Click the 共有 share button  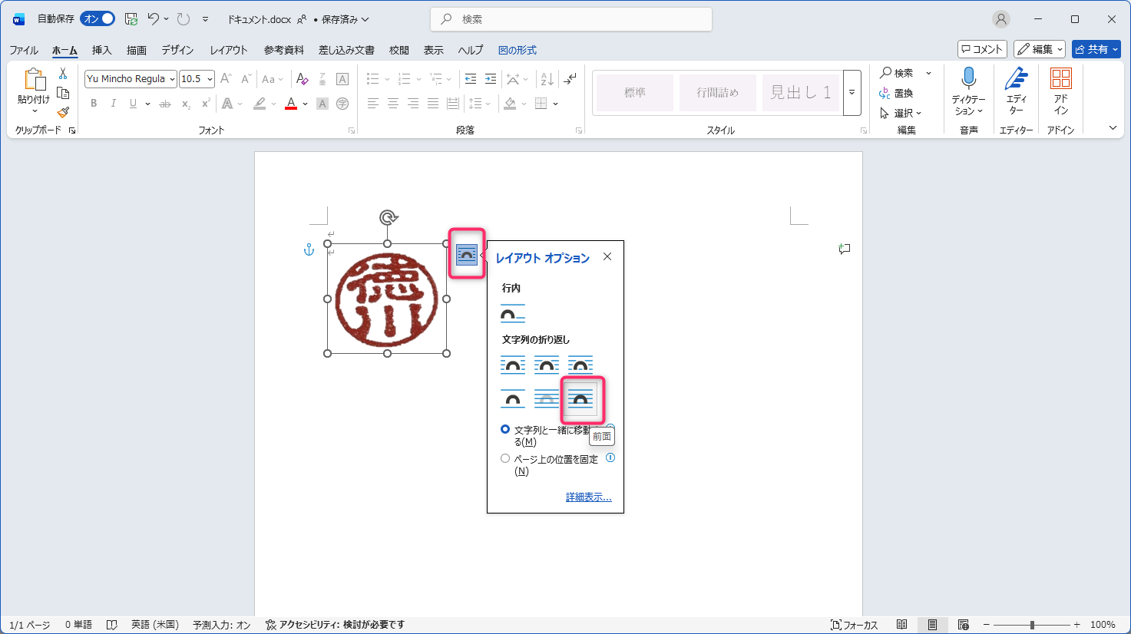[x=1096, y=49]
